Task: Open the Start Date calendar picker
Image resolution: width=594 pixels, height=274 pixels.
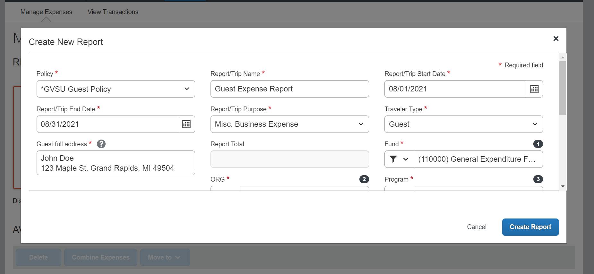Action: tap(534, 89)
